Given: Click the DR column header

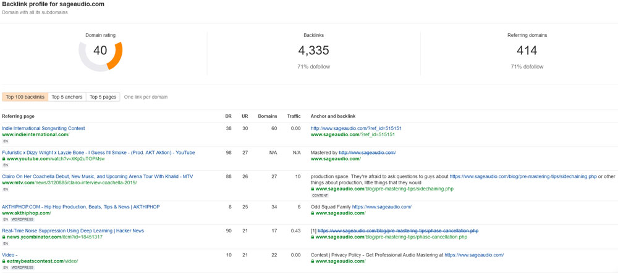Looking at the screenshot, I should pyautogui.click(x=229, y=116).
